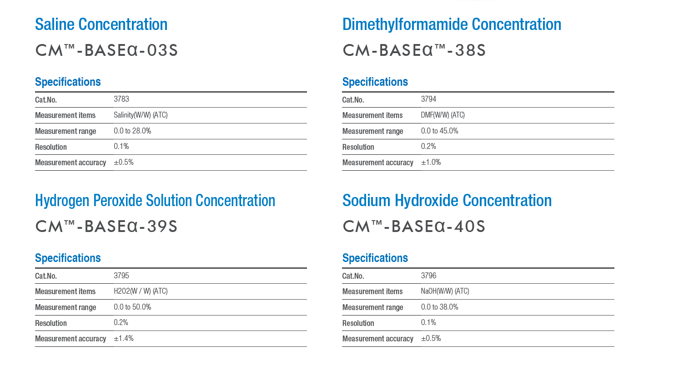
Task: Select the CM-BASEα-03S model name
Action: [x=106, y=50]
